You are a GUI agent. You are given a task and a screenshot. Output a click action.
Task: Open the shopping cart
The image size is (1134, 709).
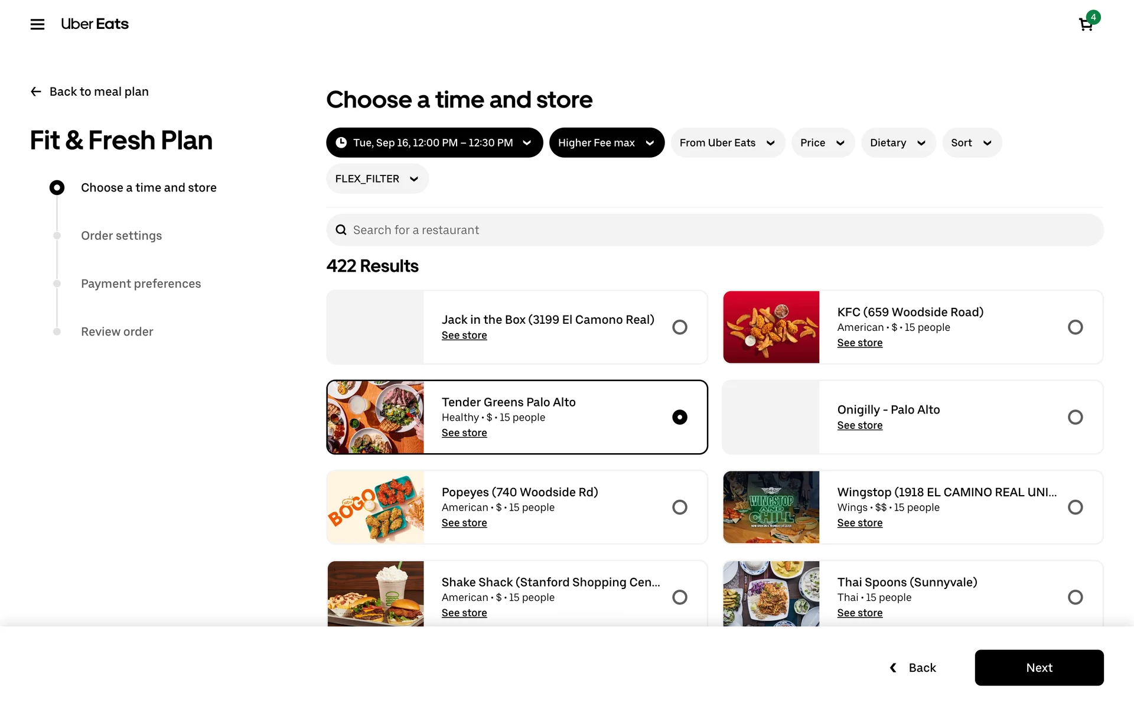[x=1086, y=24]
